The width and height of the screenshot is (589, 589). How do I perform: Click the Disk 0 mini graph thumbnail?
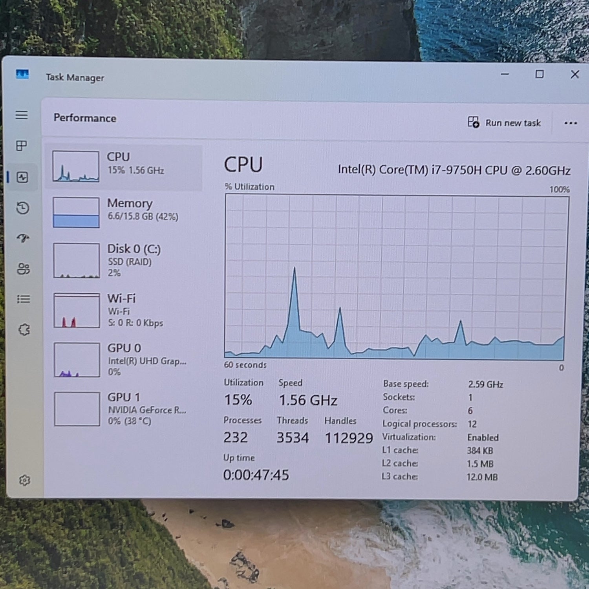coord(77,260)
